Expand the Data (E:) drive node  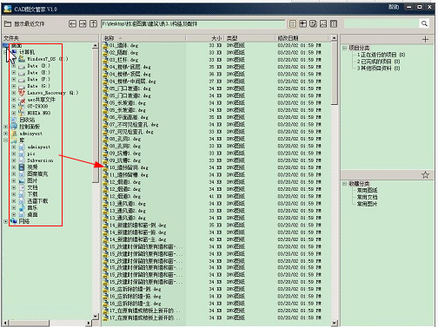[14, 73]
